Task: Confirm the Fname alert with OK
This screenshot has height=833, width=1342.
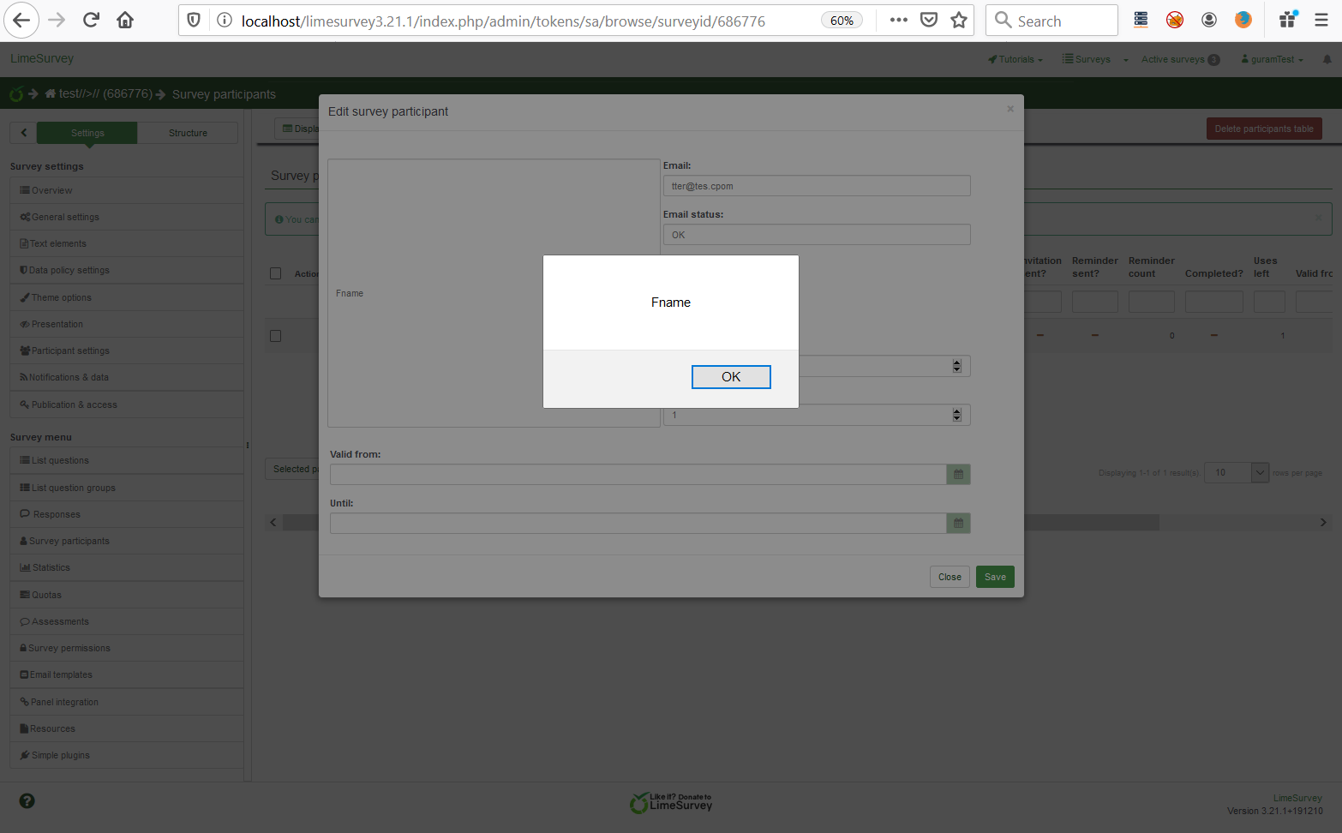Action: tap(731, 377)
